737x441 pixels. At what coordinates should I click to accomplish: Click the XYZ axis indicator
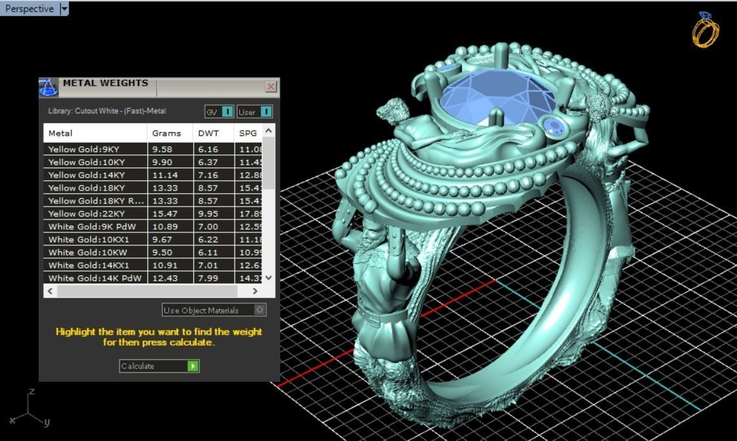(30, 408)
